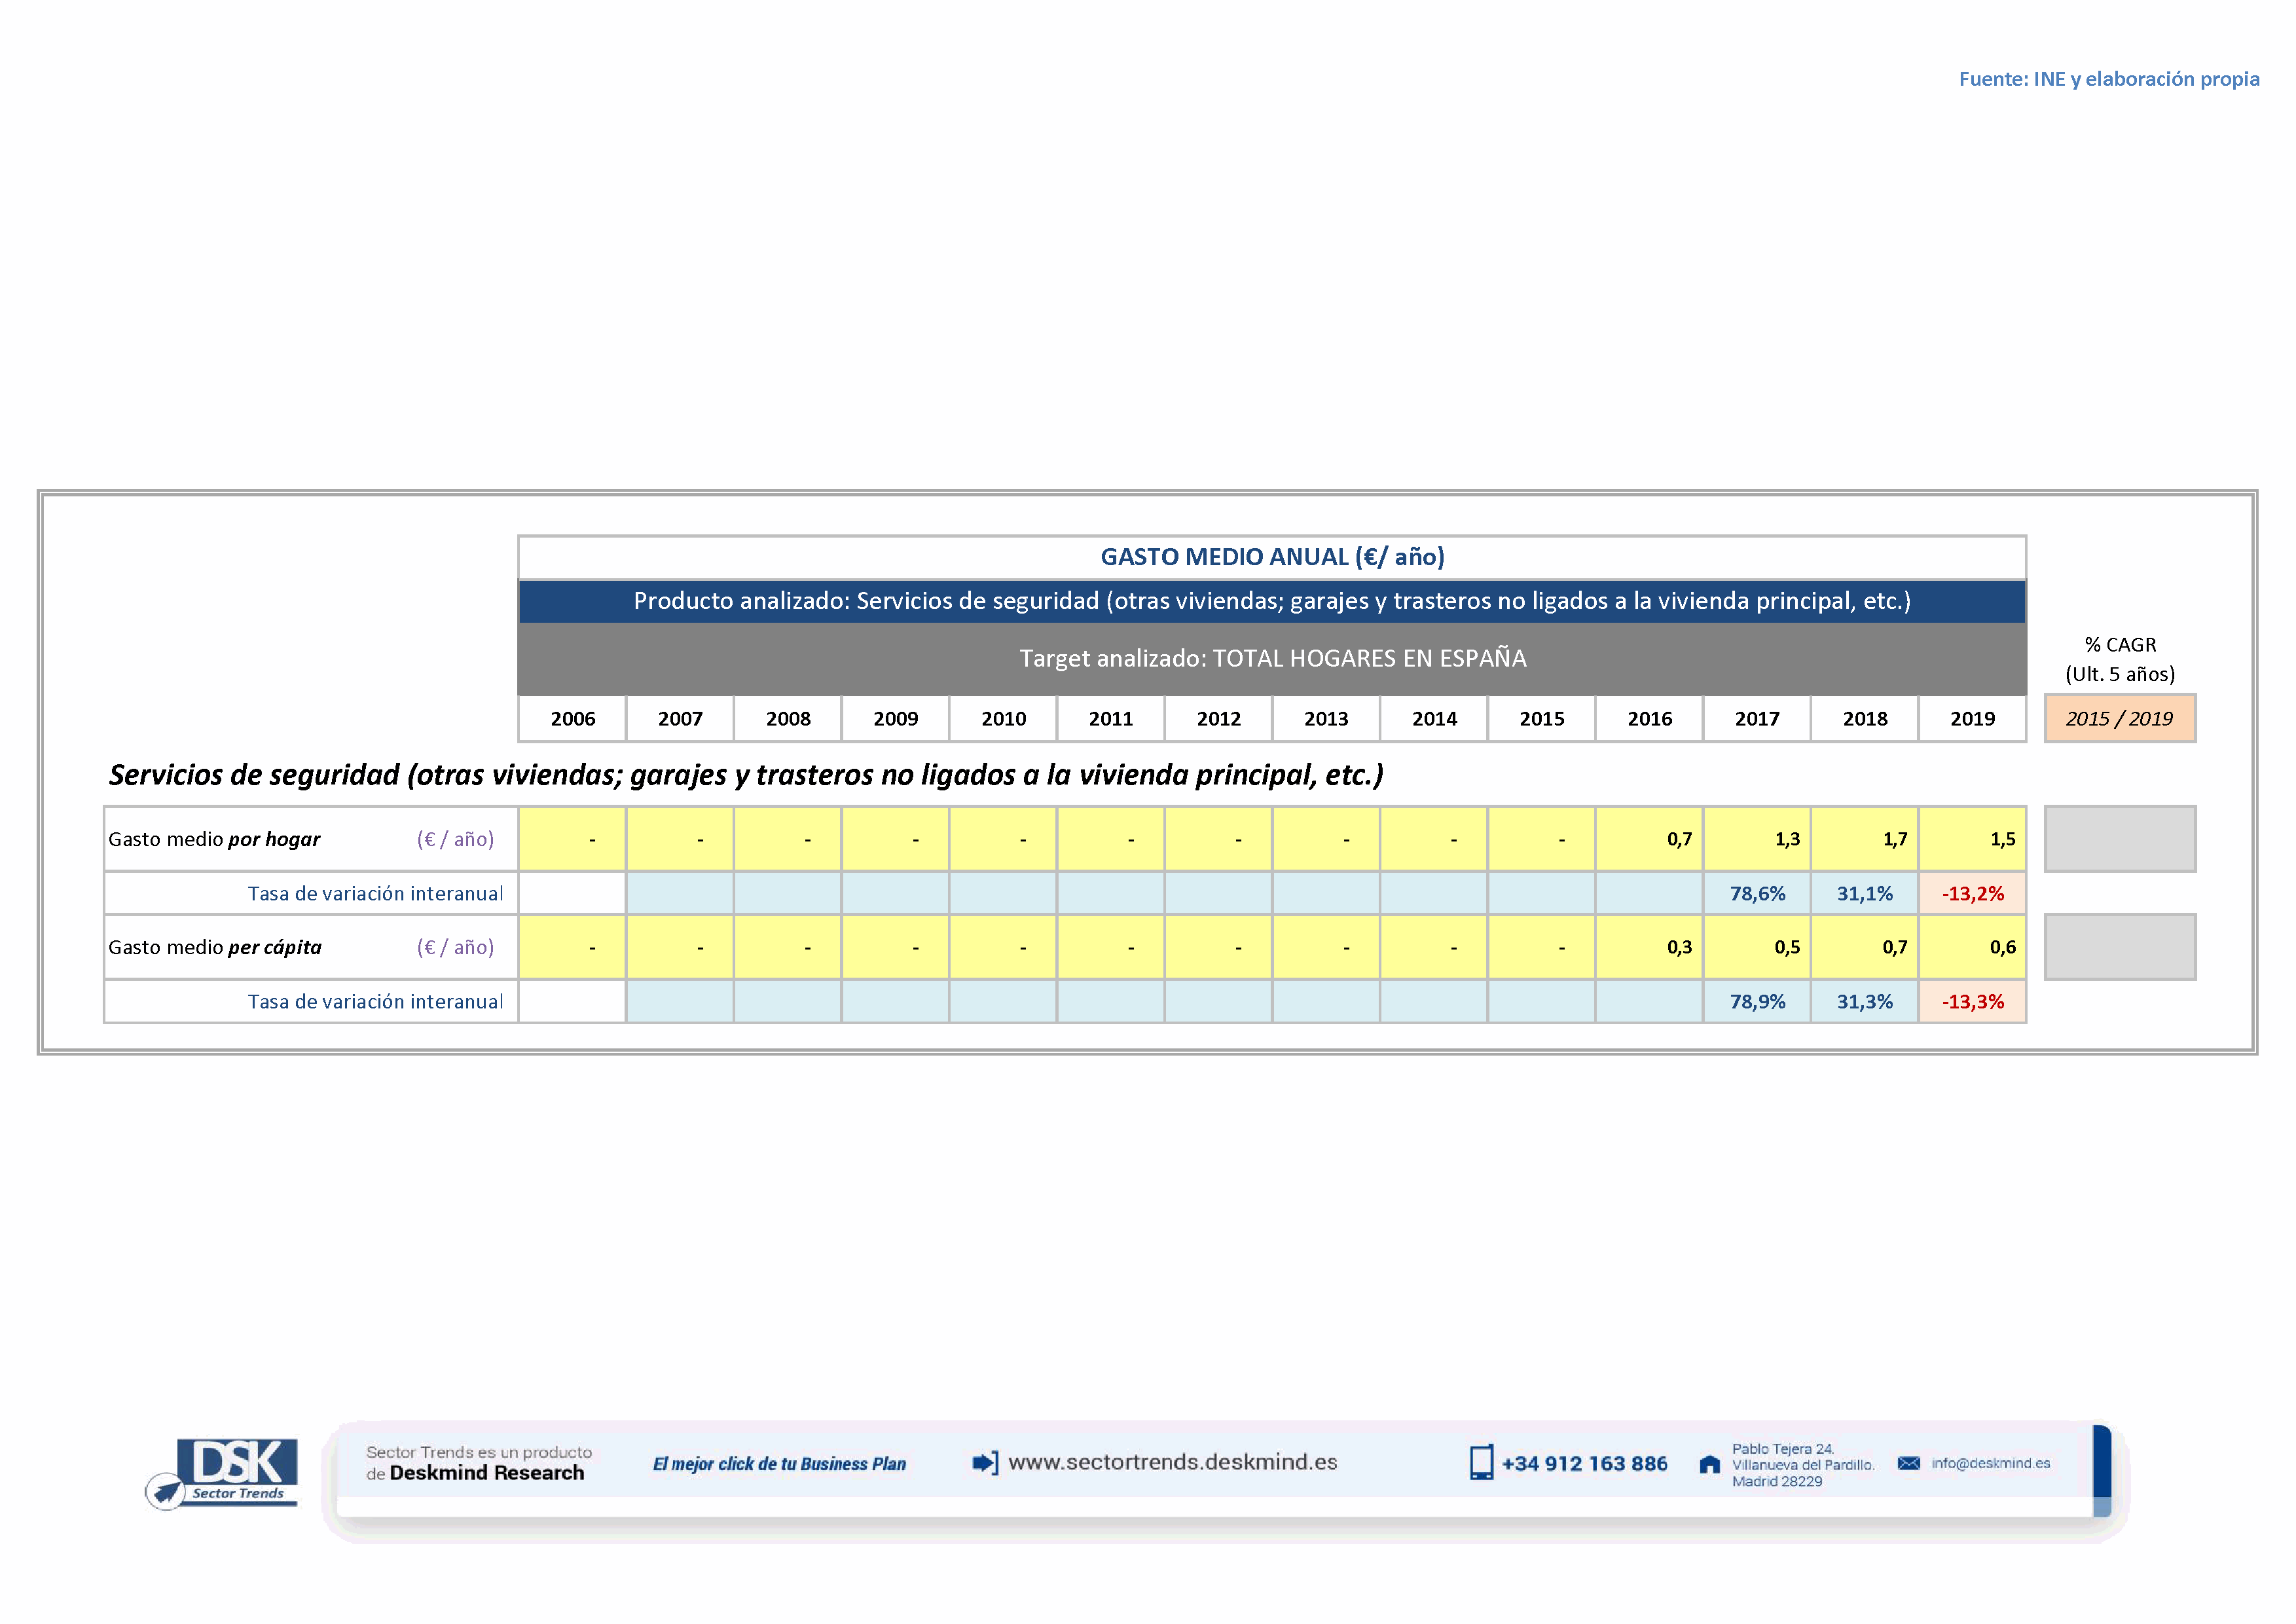Click the -13,2% variation cell
The image size is (2296, 1624).
[1972, 893]
